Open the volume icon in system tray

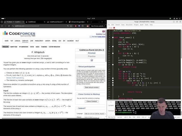click(x=177, y=18)
